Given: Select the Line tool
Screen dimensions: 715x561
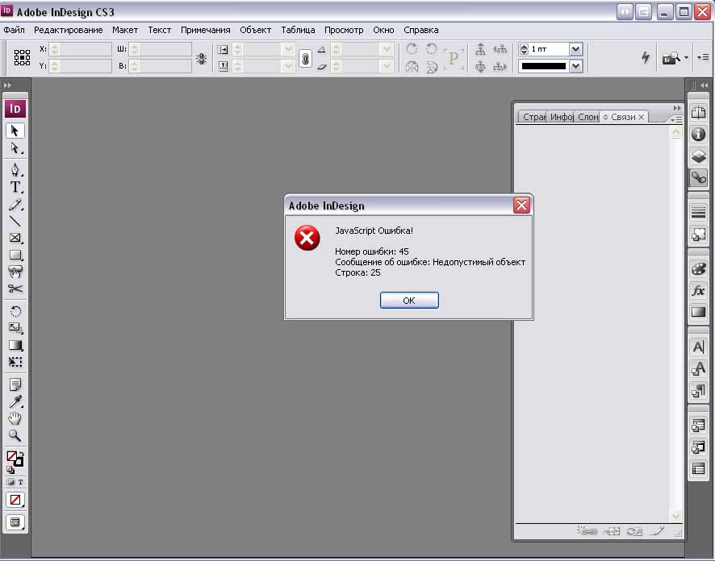Looking at the screenshot, I should coord(15,222).
